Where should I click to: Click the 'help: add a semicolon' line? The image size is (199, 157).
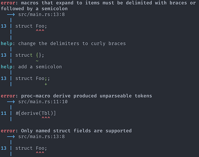pos(31,67)
